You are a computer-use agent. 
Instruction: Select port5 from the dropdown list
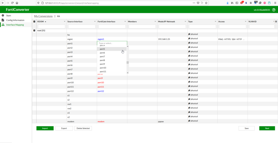coord(103,49)
